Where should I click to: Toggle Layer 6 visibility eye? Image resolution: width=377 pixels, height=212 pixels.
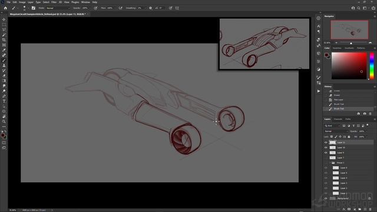click(326, 168)
